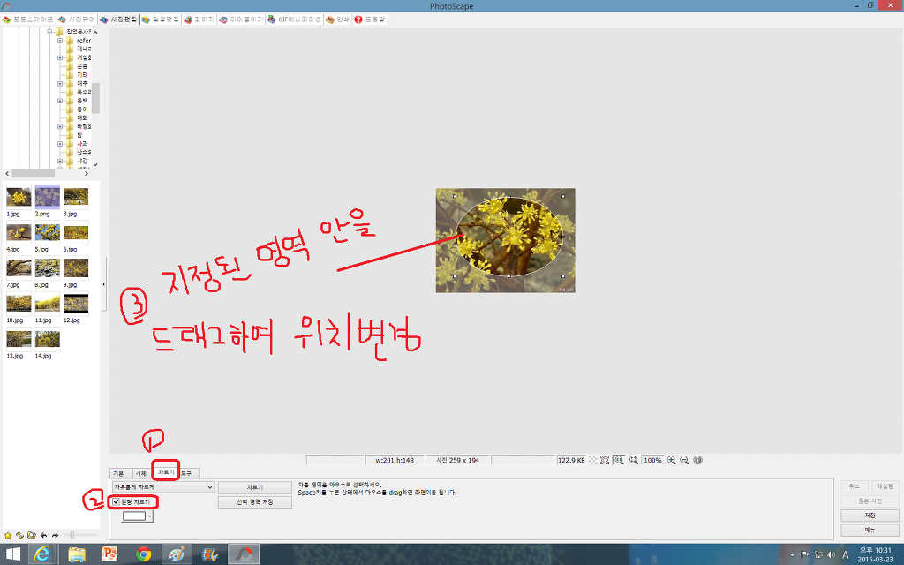This screenshot has height=565, width=904.
Task: Click the zoom in magnifier icon
Action: click(x=673, y=460)
